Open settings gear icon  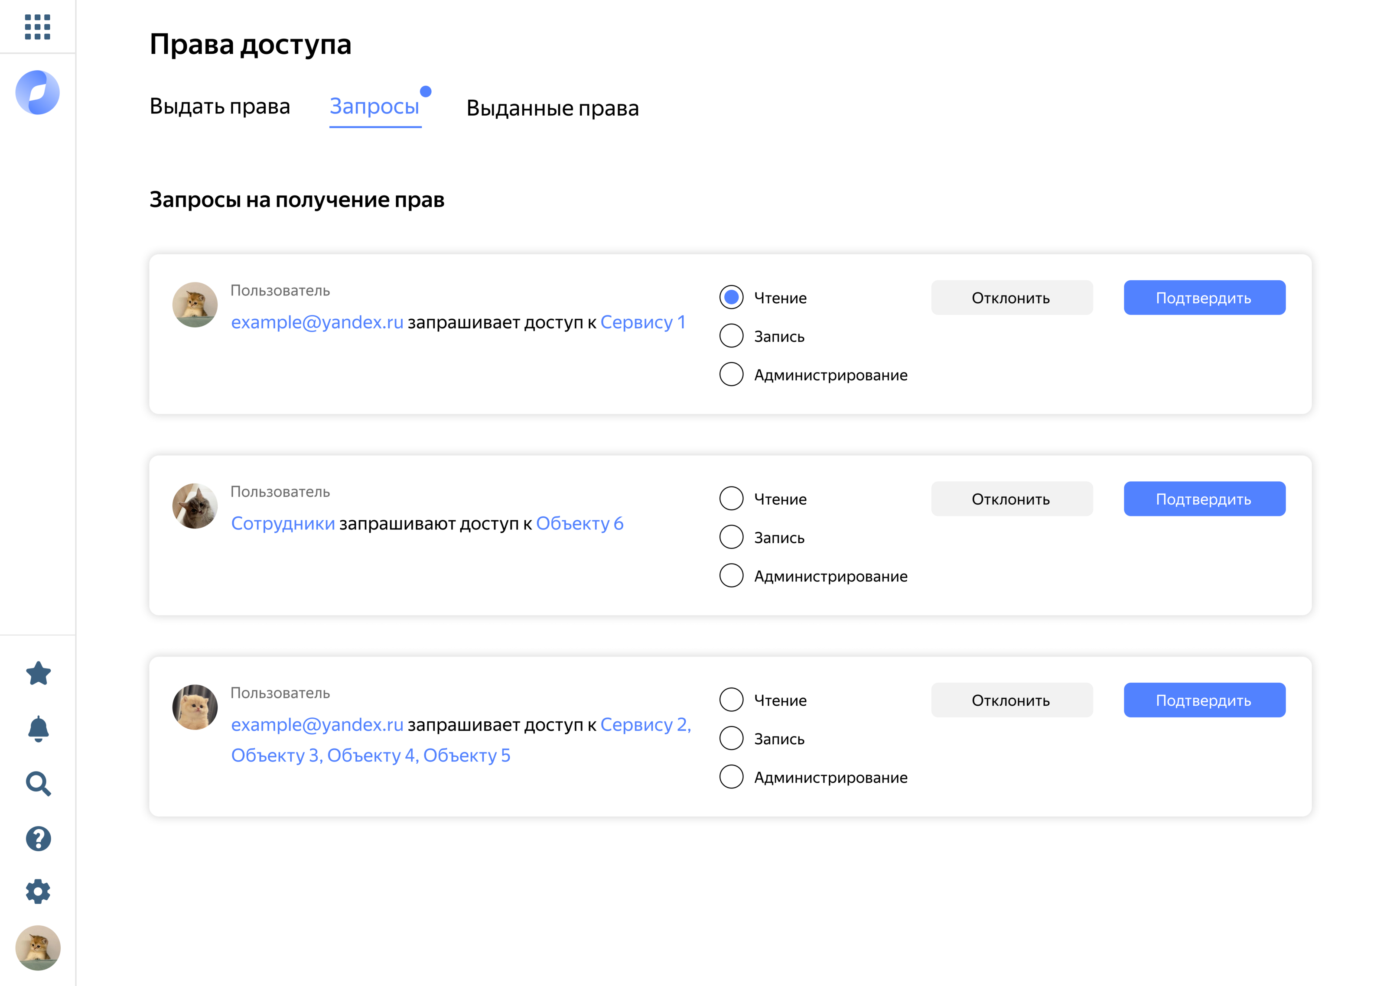[38, 891]
